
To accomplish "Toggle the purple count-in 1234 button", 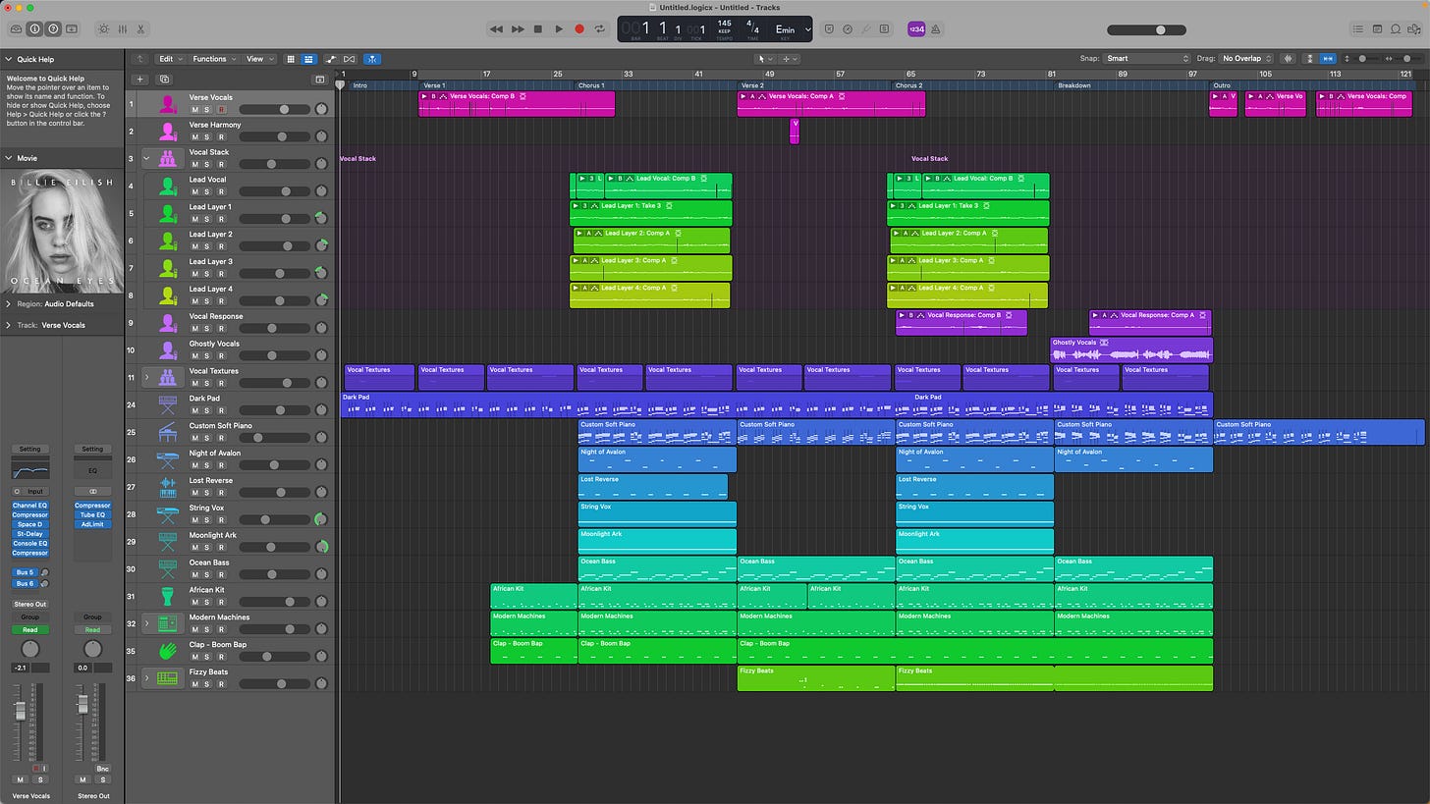I will [x=915, y=29].
